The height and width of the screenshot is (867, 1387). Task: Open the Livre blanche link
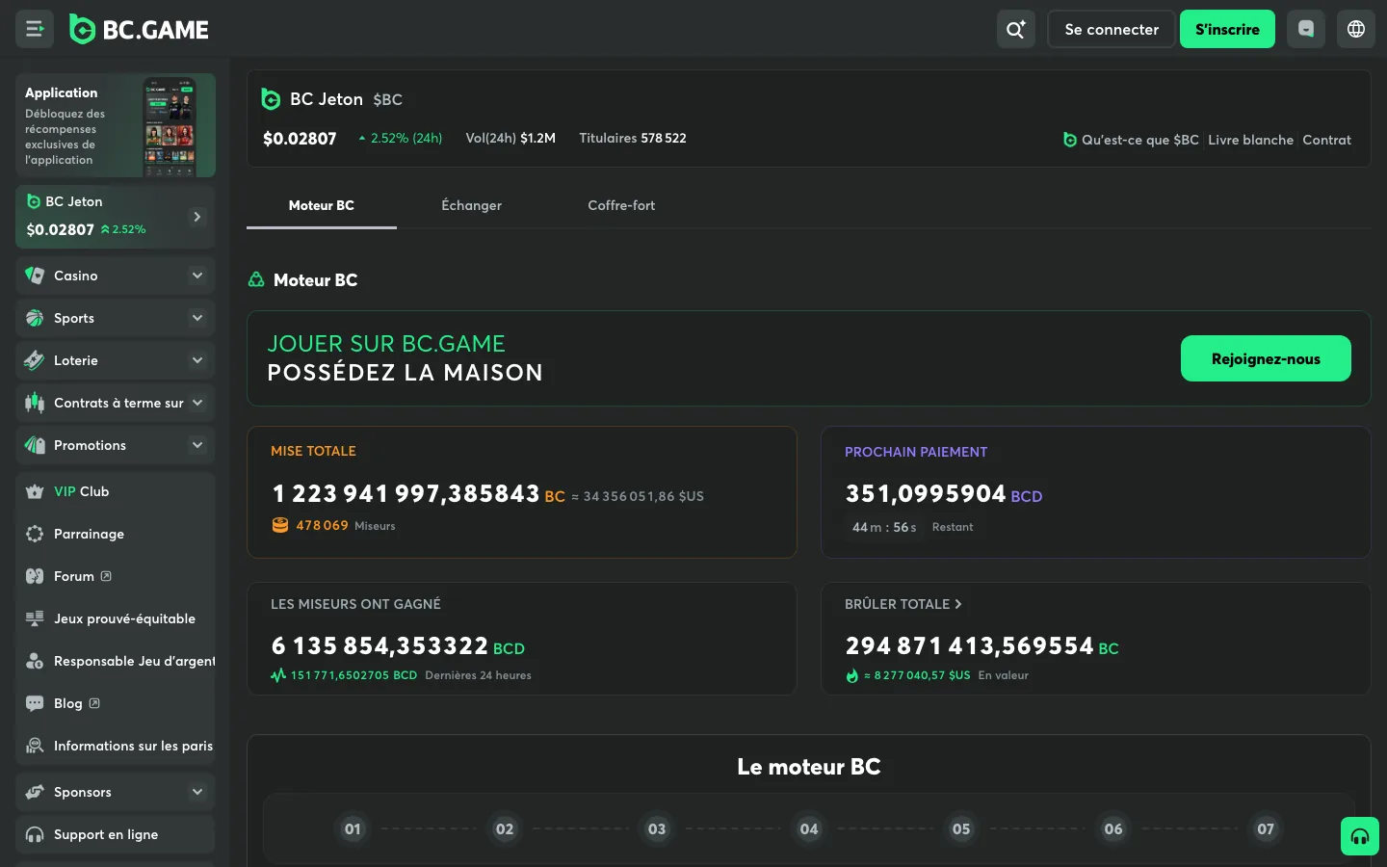click(x=1250, y=140)
